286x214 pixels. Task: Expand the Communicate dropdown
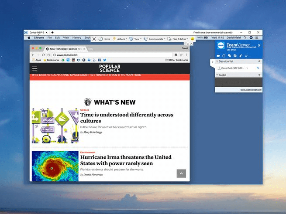point(155,39)
